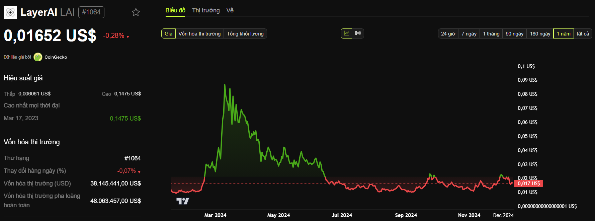The image size is (595, 221).
Task: Click the CoinGecko gecko logo
Action: [x=38, y=57]
